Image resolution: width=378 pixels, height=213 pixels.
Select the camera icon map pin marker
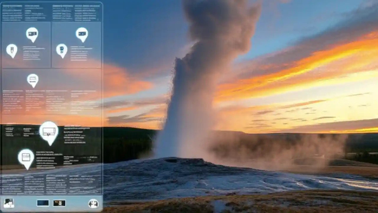(32, 34)
